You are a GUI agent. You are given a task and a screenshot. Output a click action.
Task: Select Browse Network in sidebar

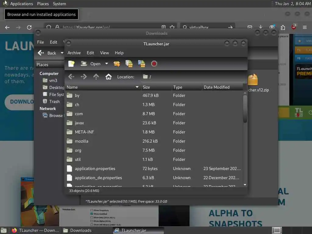[53, 115]
